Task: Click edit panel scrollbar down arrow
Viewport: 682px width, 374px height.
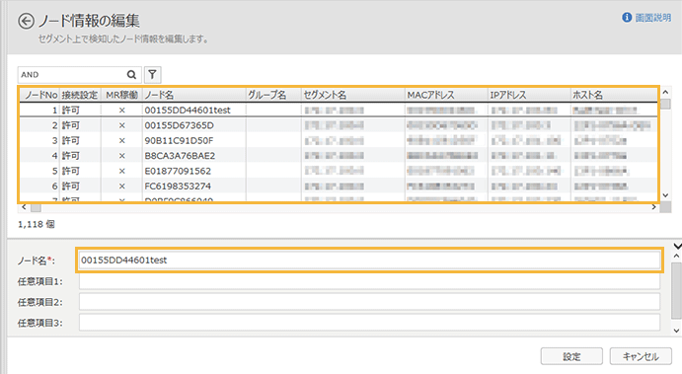Action: (x=676, y=331)
